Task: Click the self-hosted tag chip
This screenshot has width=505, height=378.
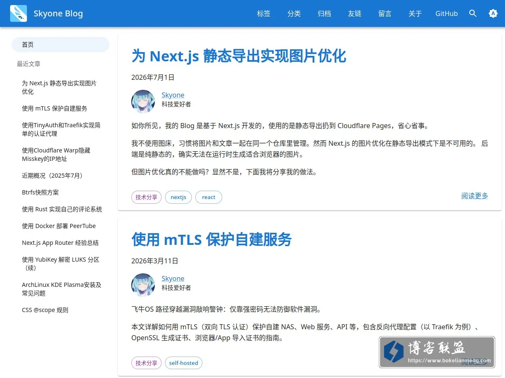Action: click(183, 363)
